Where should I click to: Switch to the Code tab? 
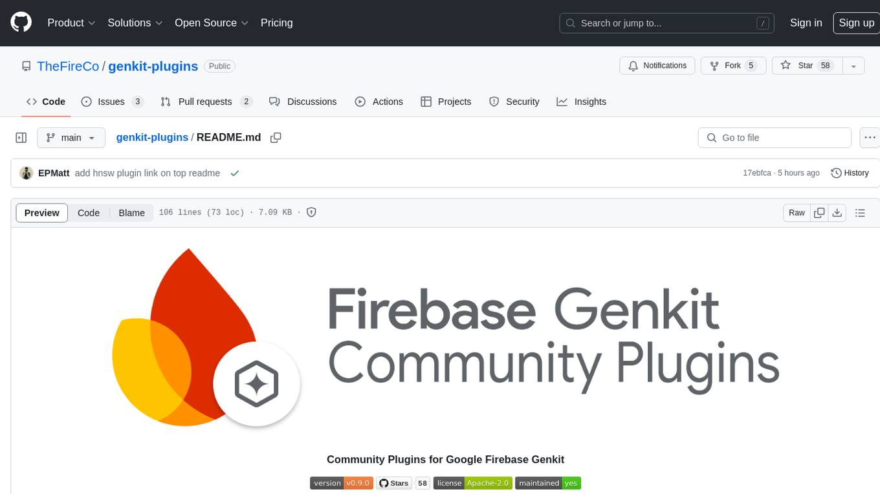(x=46, y=102)
